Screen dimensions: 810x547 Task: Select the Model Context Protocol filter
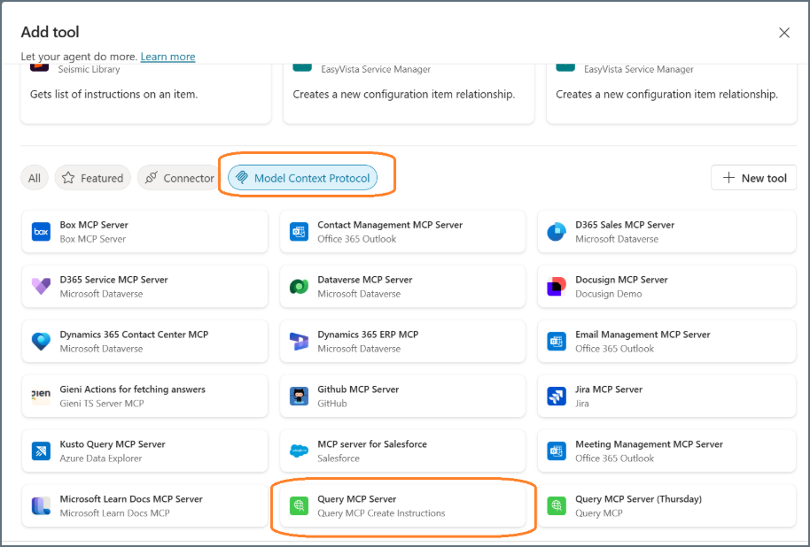303,178
